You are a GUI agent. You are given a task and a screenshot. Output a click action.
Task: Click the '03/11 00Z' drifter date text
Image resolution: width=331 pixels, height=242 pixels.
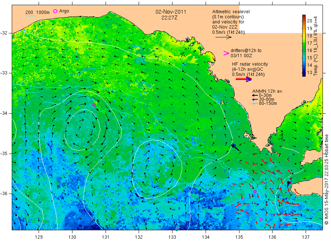pos(241,56)
